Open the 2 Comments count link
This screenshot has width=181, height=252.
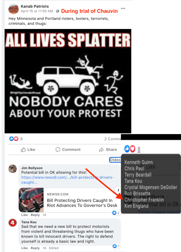point(113,139)
